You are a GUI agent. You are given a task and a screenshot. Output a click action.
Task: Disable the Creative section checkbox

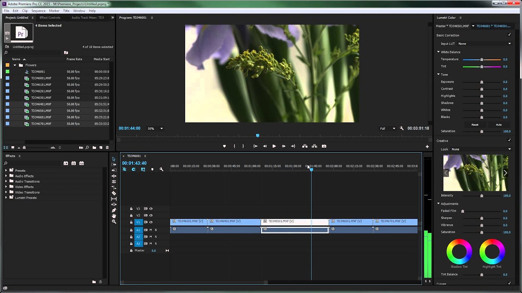pyautogui.click(x=509, y=140)
